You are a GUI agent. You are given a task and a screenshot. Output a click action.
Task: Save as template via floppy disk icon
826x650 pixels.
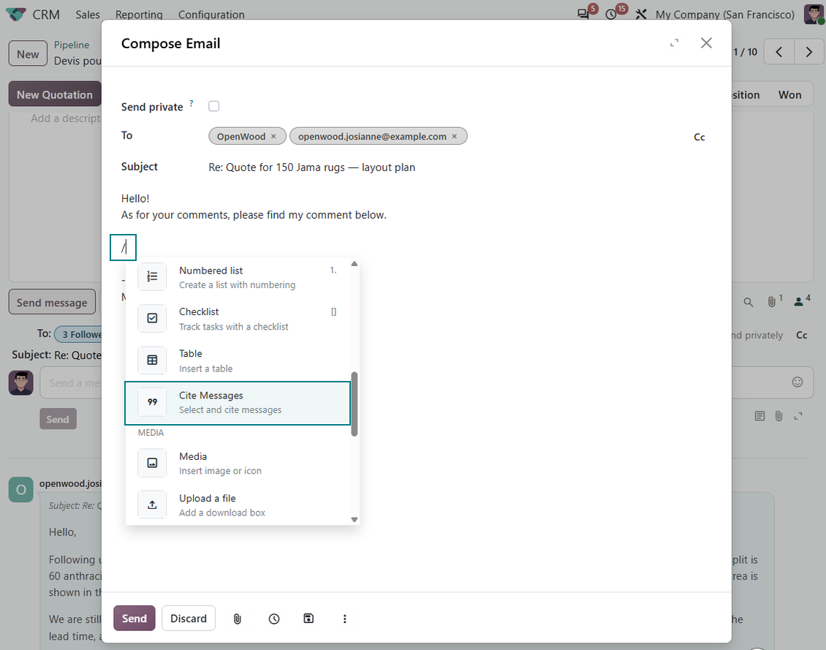pyautogui.click(x=308, y=619)
